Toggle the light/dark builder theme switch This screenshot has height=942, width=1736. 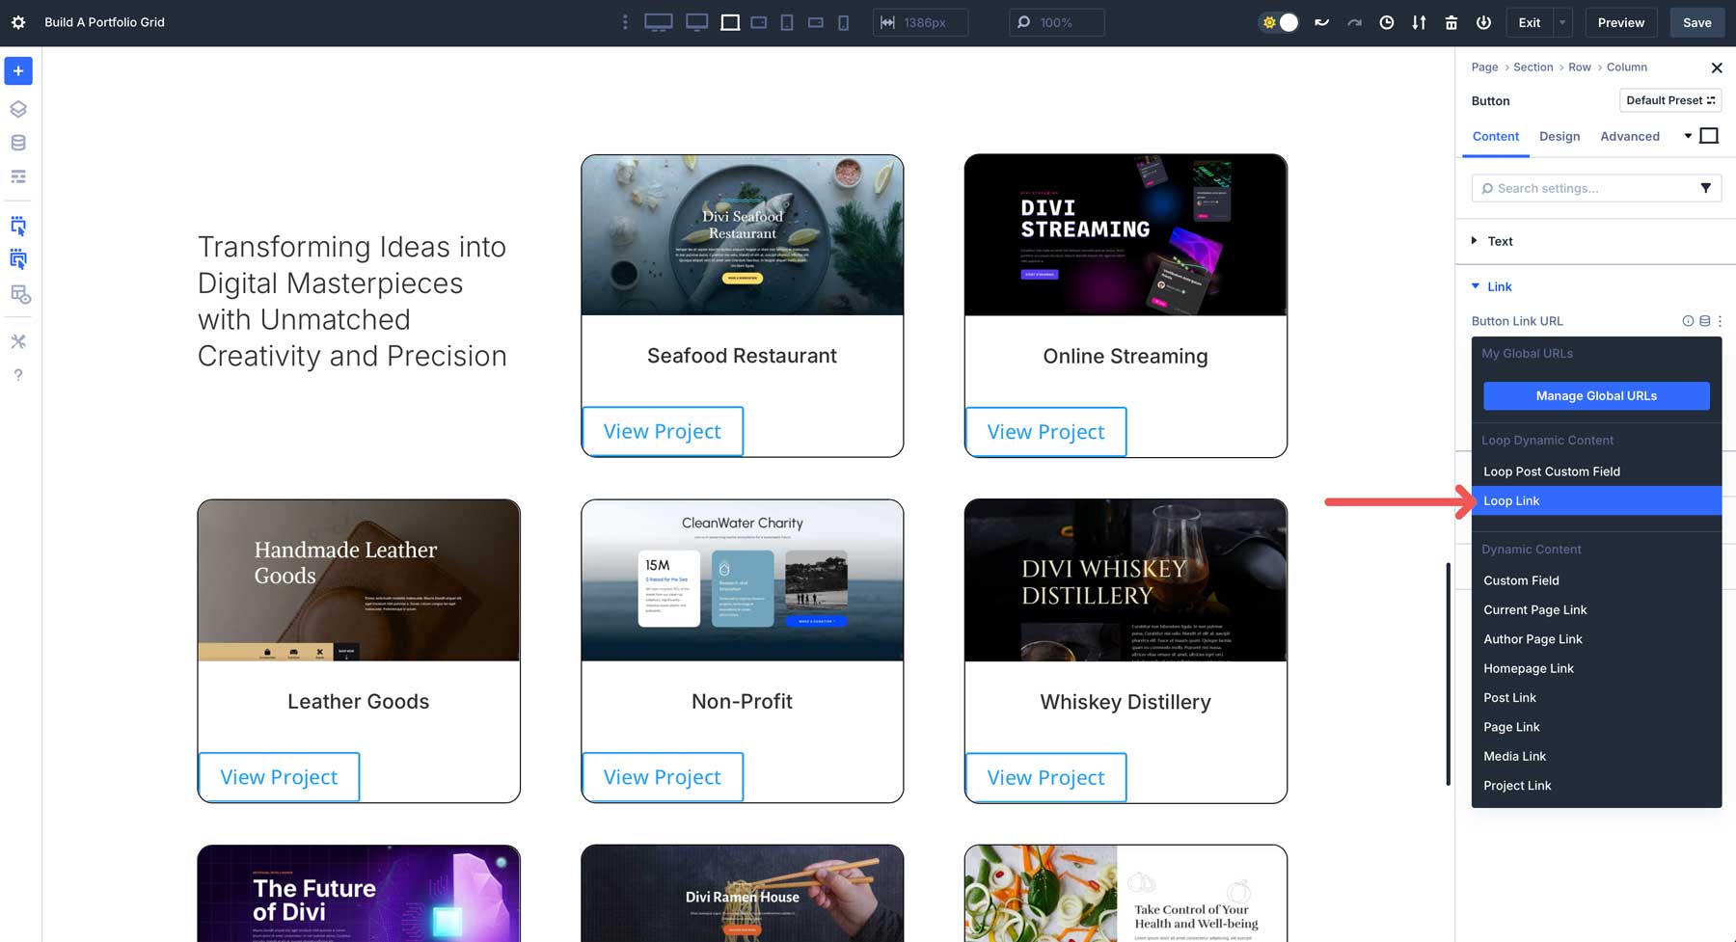pyautogui.click(x=1278, y=21)
